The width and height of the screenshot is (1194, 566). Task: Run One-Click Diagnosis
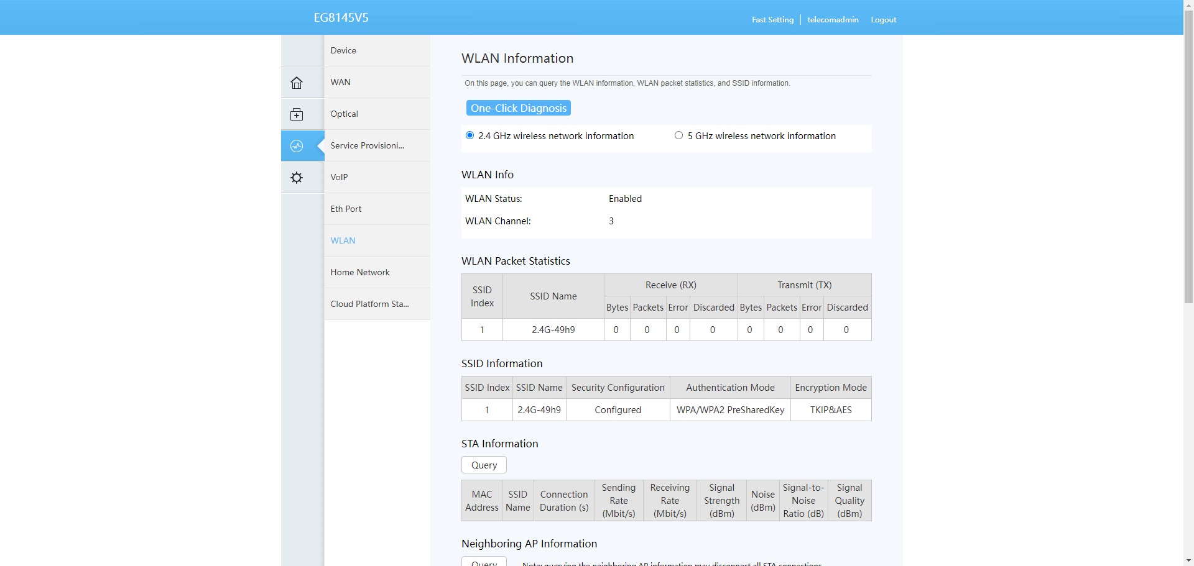pyautogui.click(x=519, y=108)
